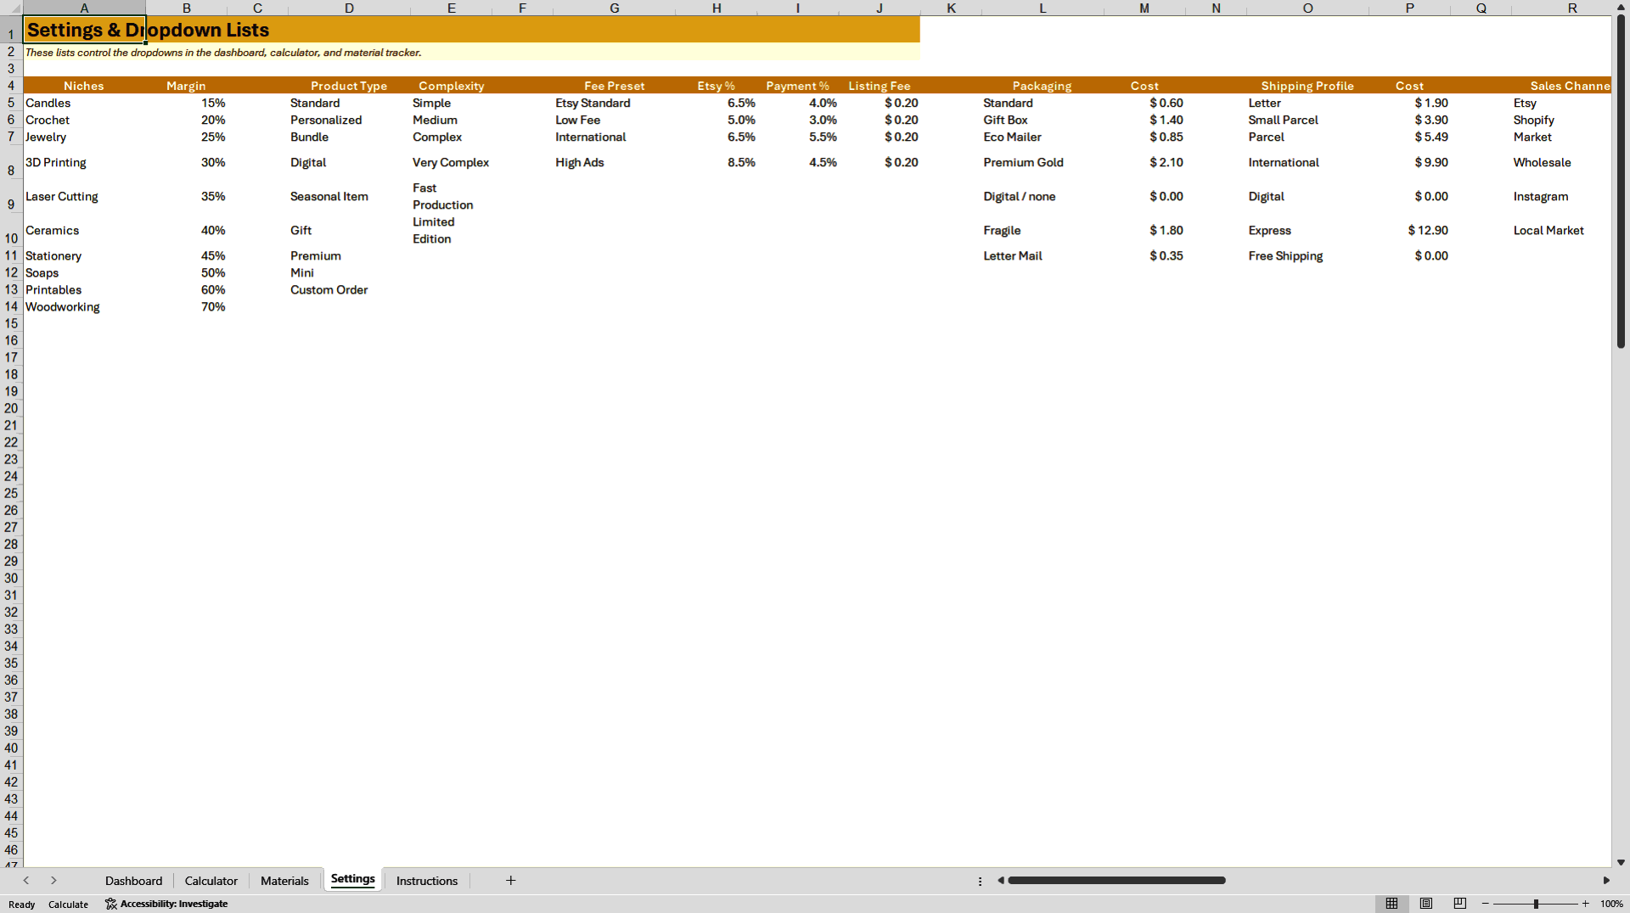Select the Small Parcel cell
The width and height of the screenshot is (1630, 913).
[1307, 120]
